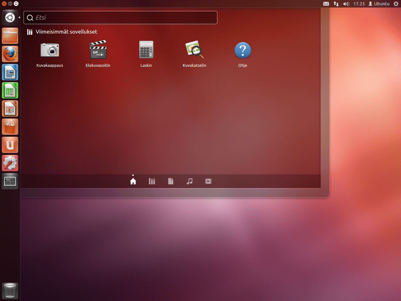Image resolution: width=401 pixels, height=301 pixels.
Task: Launch LibreOffice Writer from launcher
Action: 10,72
